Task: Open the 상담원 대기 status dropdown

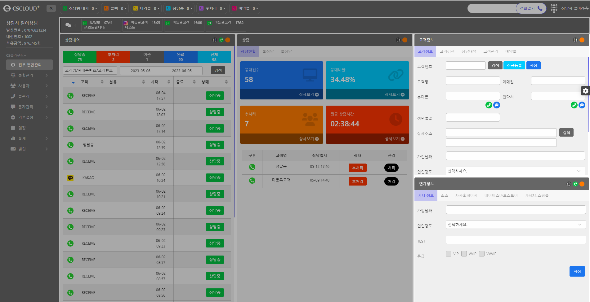Action: pos(80,8)
